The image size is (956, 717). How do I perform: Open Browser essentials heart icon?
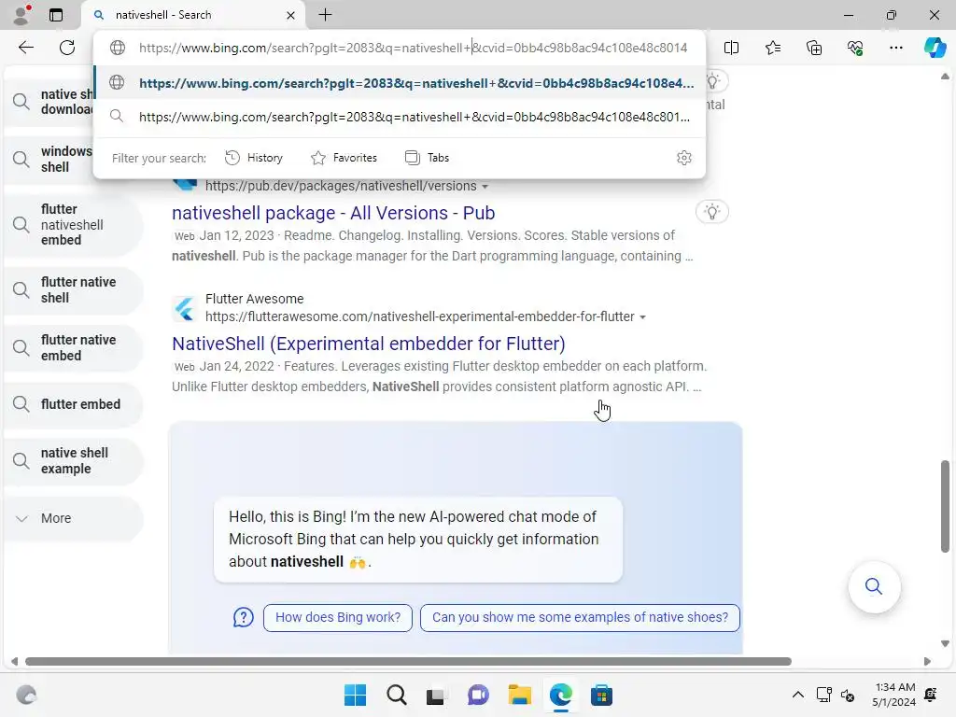pyautogui.click(x=855, y=48)
